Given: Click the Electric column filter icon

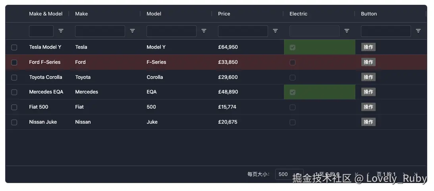Looking at the screenshot, I should (347, 31).
